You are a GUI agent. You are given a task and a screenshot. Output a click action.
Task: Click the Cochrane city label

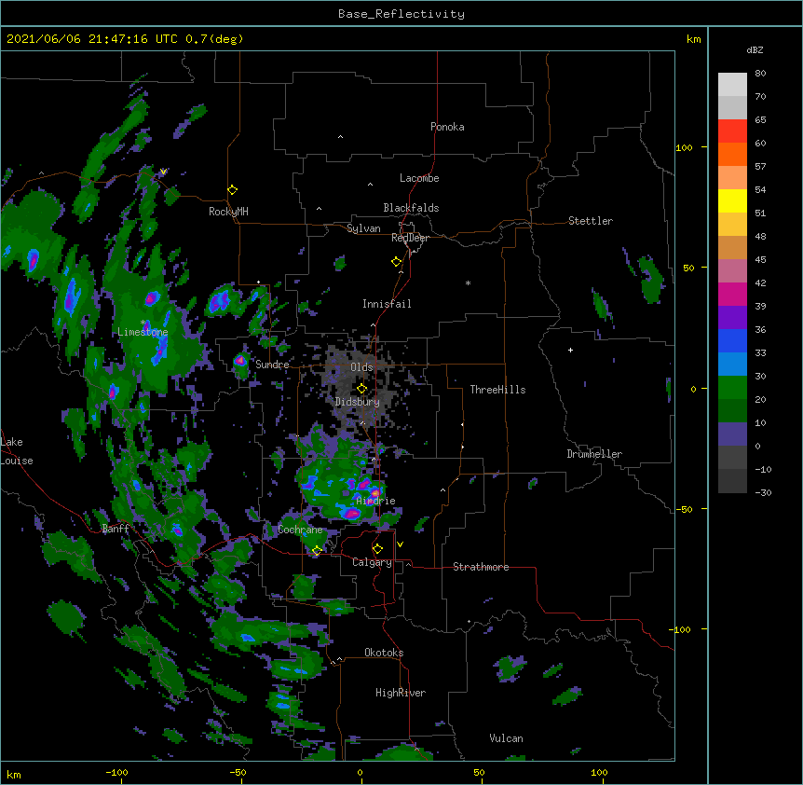(300, 530)
